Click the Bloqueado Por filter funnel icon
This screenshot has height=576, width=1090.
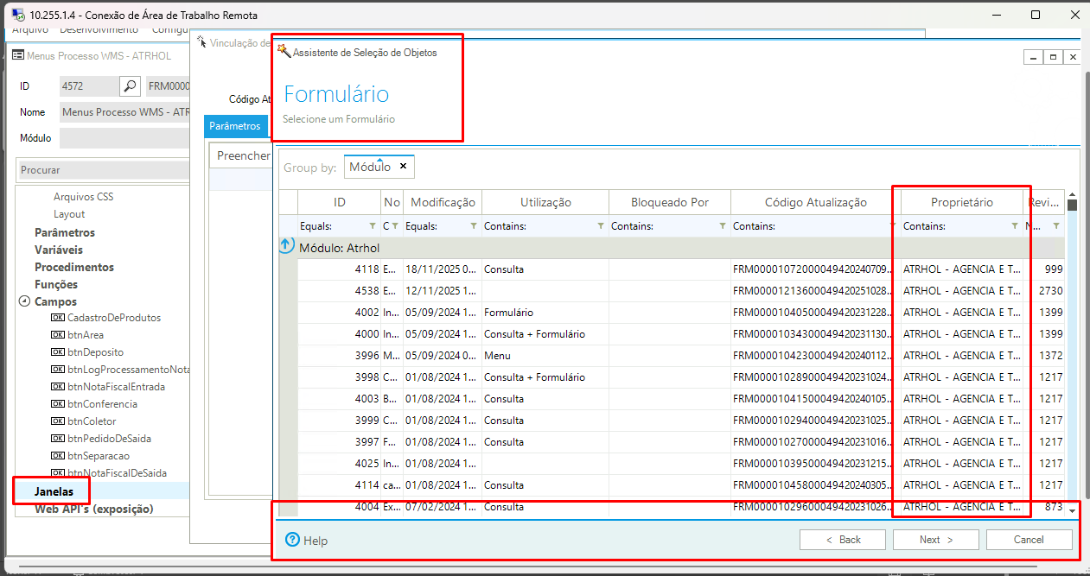tap(723, 226)
